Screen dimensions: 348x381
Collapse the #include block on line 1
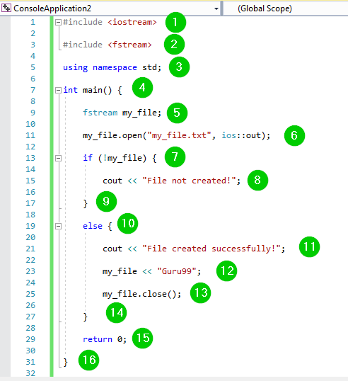pos(58,23)
